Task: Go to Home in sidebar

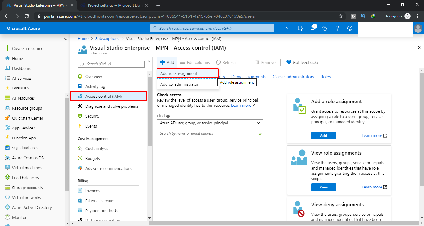Action: 14,58
